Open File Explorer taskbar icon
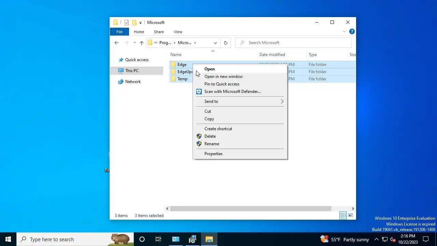Image resolution: width=437 pixels, height=246 pixels. (209, 239)
